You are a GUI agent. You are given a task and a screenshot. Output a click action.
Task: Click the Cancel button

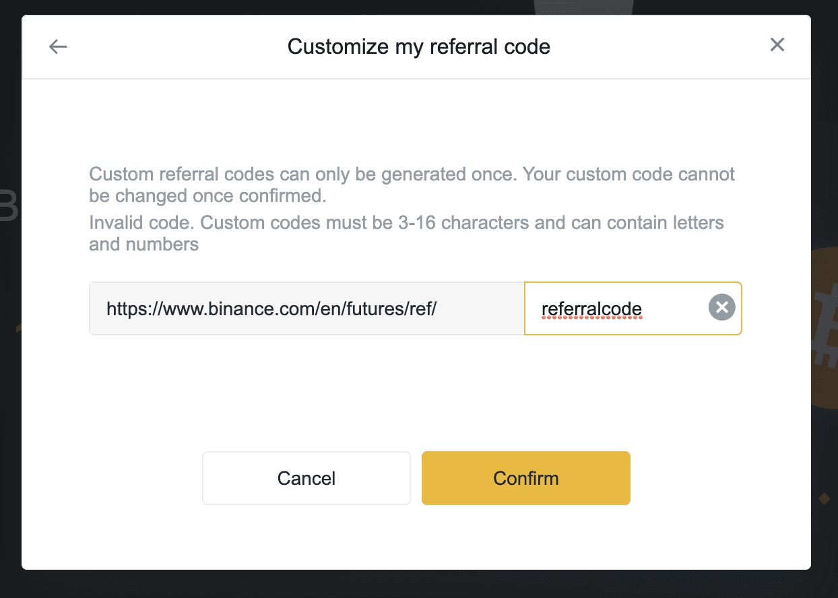(307, 478)
